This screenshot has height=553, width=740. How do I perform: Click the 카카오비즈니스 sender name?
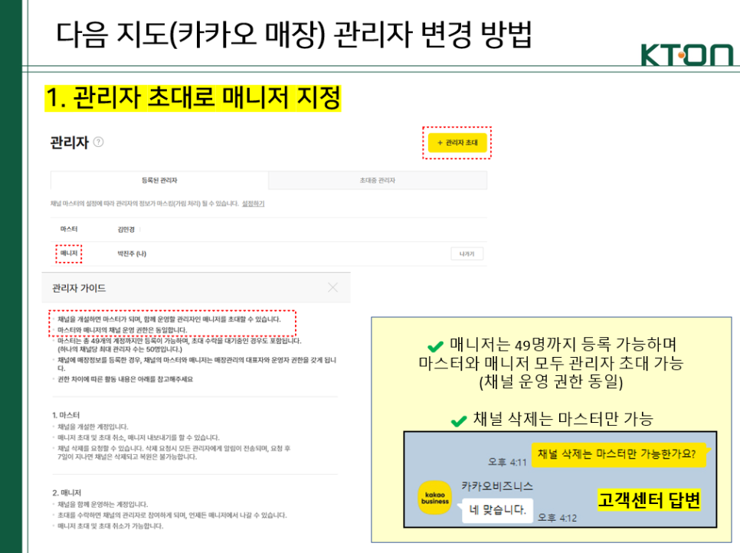coord(497,486)
